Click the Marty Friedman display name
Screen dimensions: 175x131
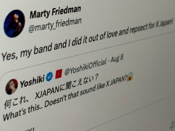click(55, 12)
